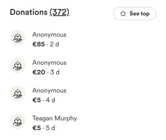166x140 pixels.
Task: Click heart-in-hand icon beside €5 four-day donation
Action: 18,94
